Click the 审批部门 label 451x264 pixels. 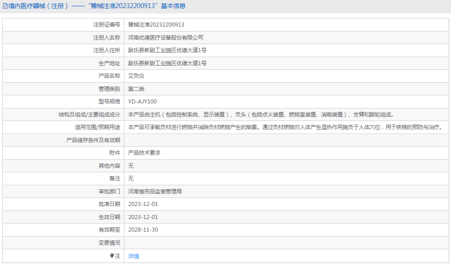[109, 191]
